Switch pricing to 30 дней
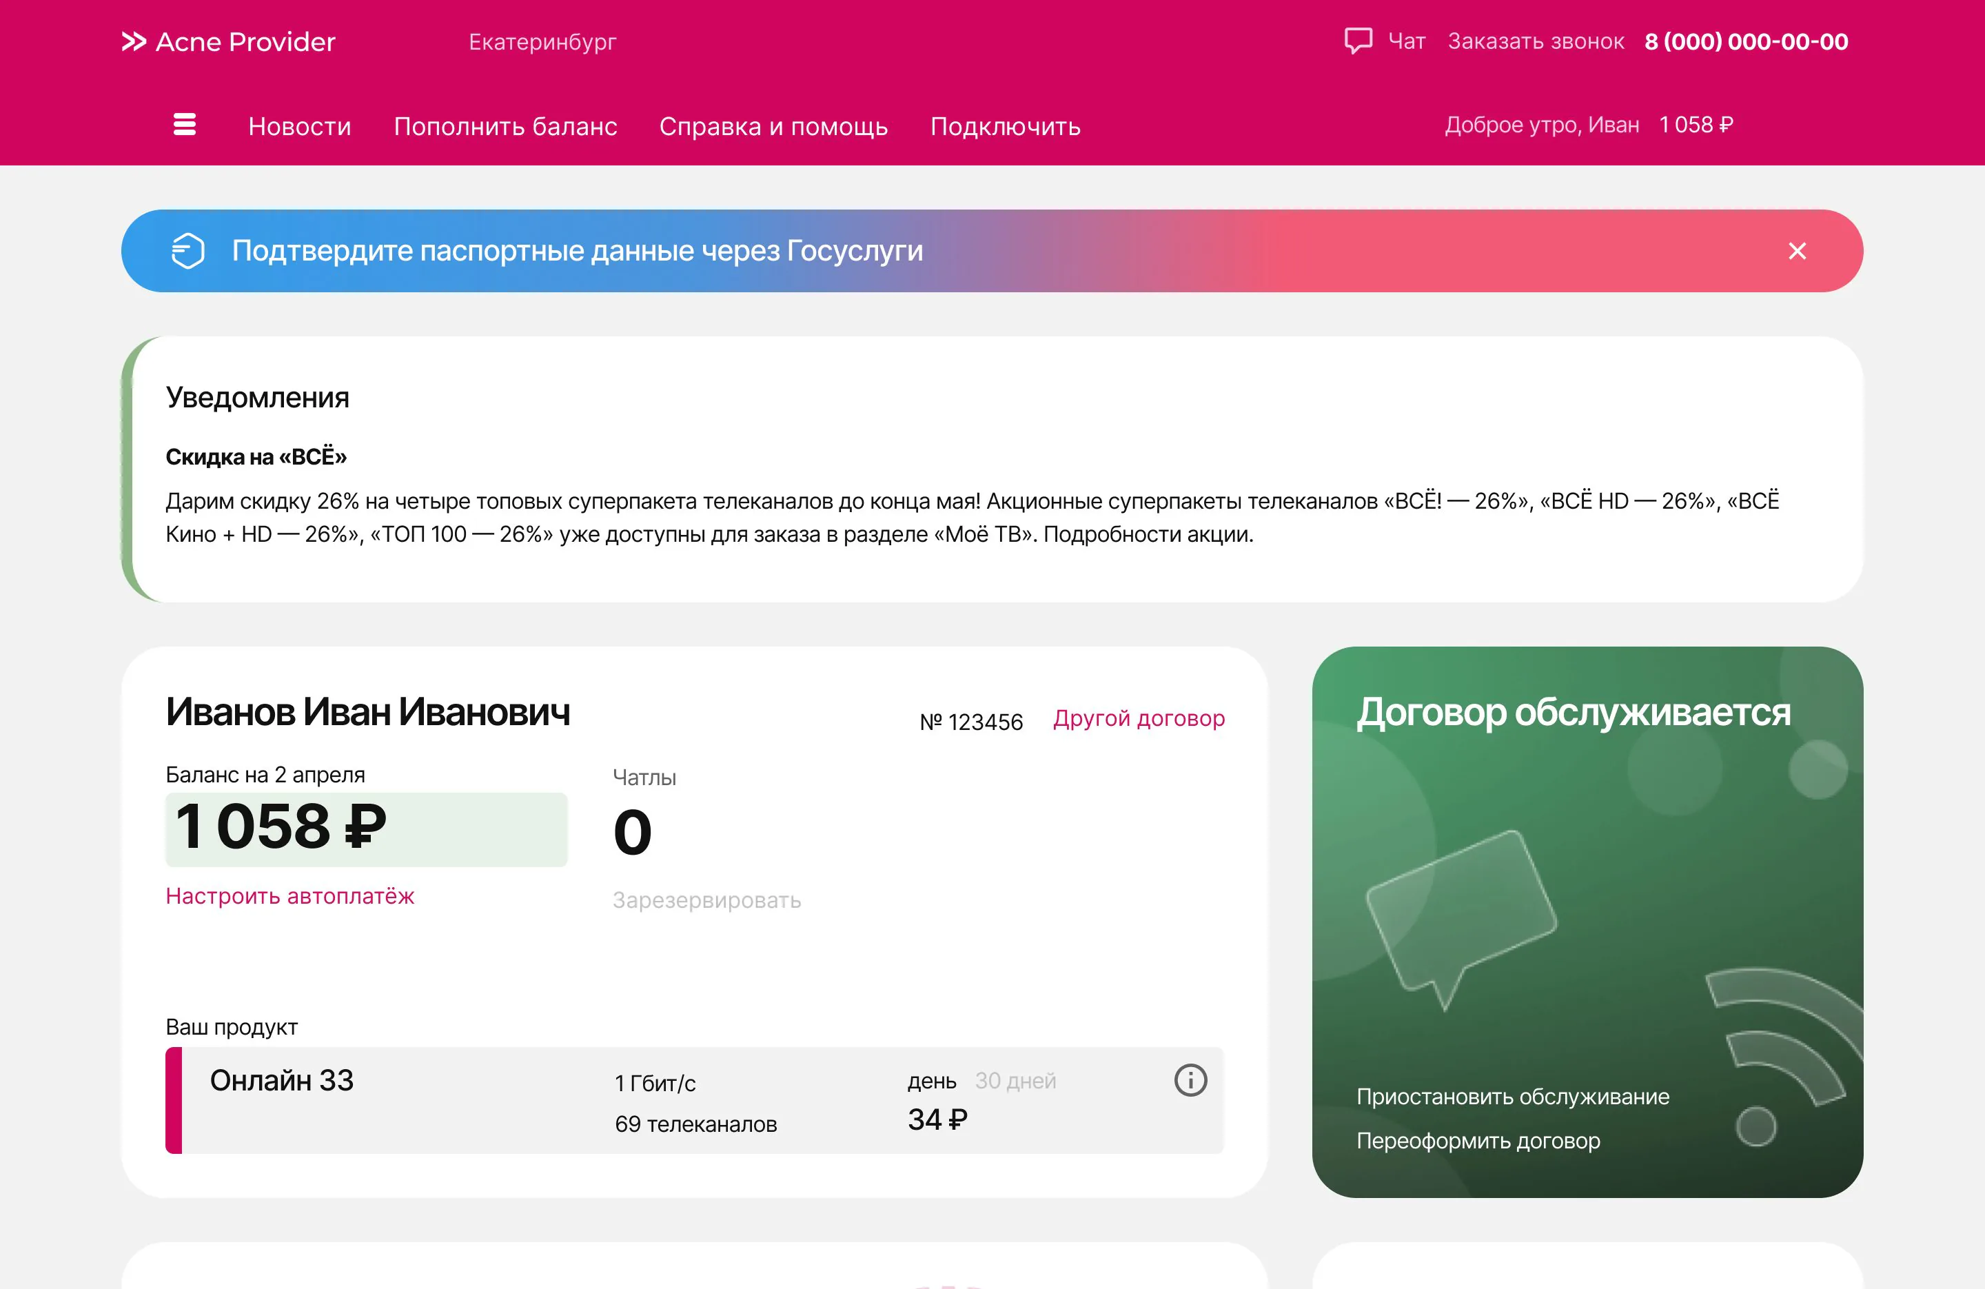This screenshot has width=1985, height=1289. coord(1015,1082)
